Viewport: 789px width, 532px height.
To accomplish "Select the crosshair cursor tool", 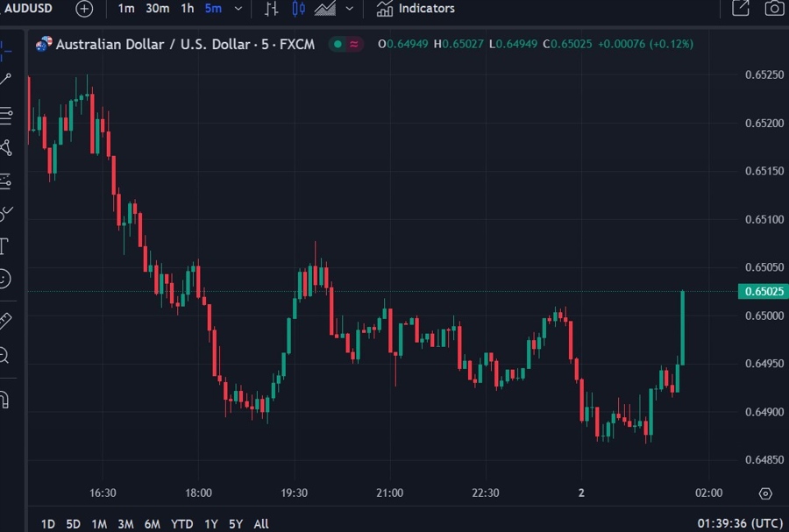I will [5, 50].
